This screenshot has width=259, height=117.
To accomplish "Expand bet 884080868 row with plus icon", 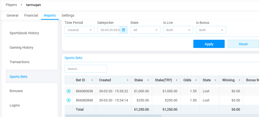I will point(69,100).
